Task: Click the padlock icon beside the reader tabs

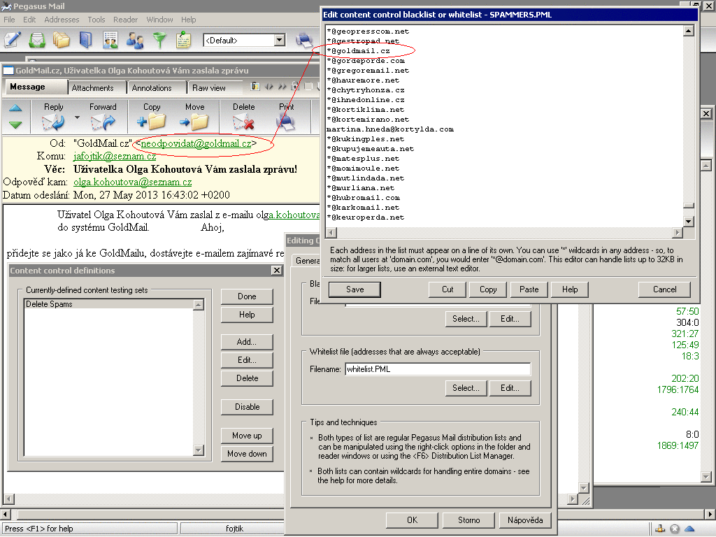Action: [295, 86]
